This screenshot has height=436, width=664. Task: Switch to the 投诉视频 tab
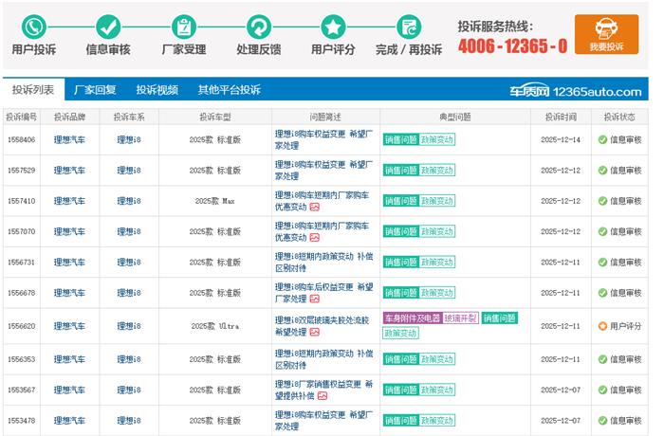pos(157,90)
